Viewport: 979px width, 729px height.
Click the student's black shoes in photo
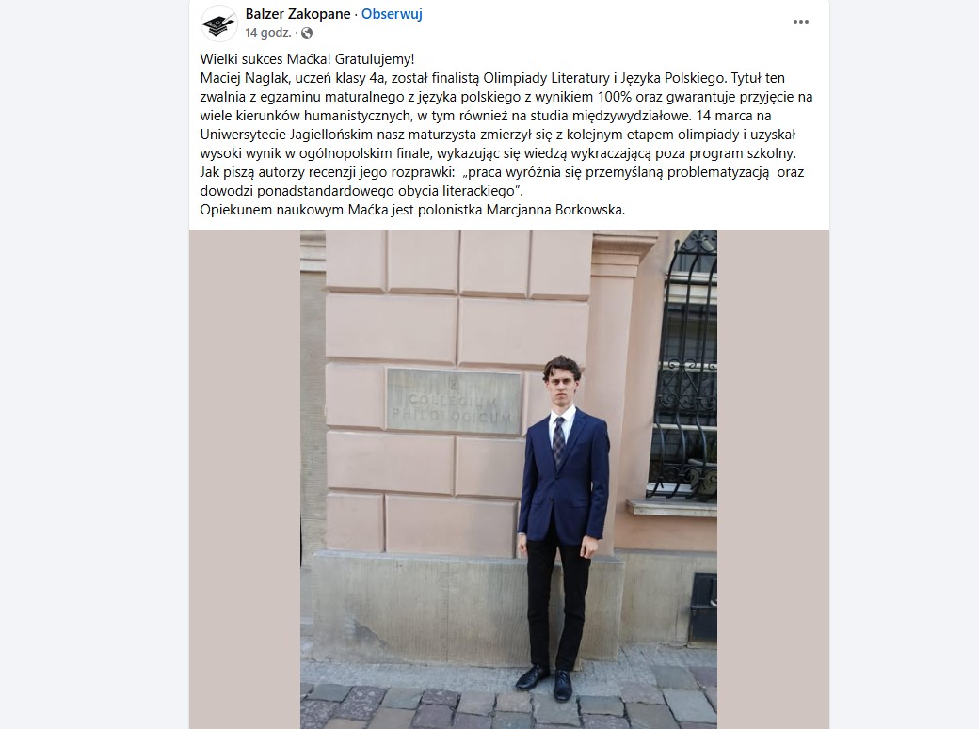(x=544, y=682)
